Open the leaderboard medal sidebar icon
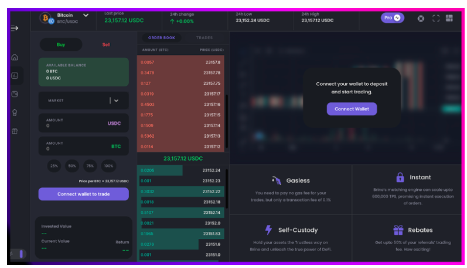The image size is (467, 268). [15, 113]
